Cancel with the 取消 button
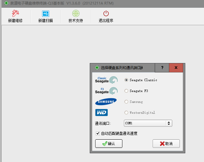Screen dimensions: 204x162 166,144
